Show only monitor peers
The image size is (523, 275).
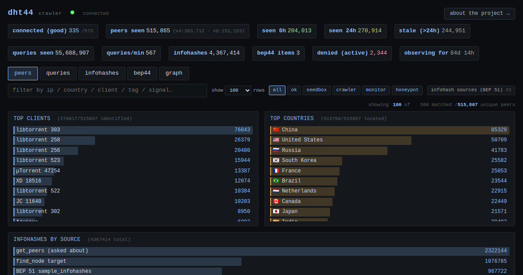pyautogui.click(x=376, y=90)
